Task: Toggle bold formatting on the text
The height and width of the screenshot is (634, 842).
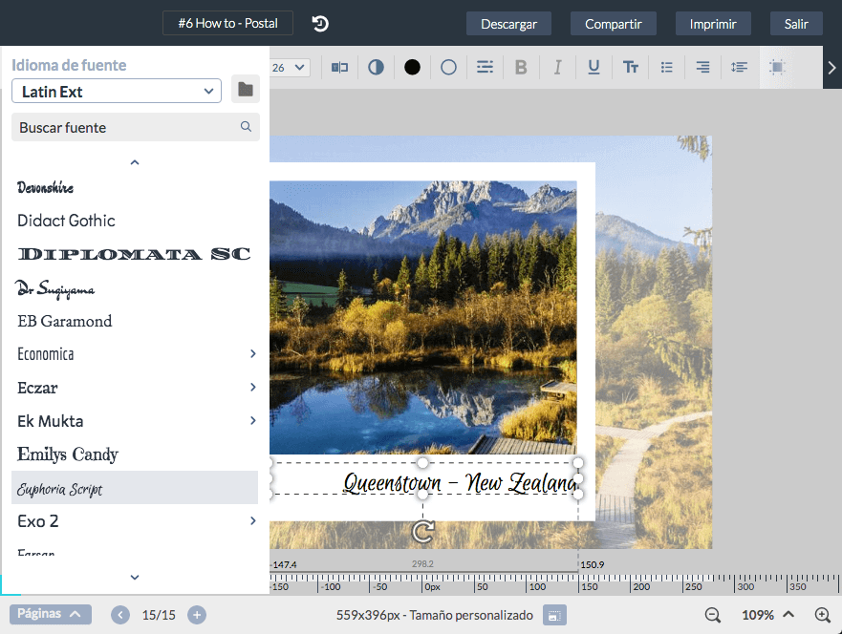Action: (519, 67)
